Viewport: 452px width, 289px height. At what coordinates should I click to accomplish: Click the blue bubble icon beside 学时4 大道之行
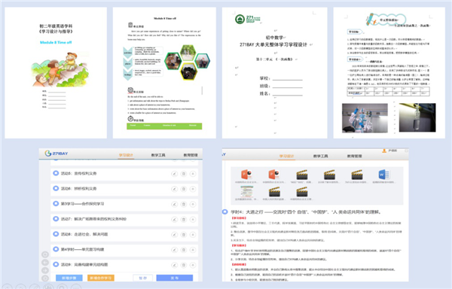(224, 211)
